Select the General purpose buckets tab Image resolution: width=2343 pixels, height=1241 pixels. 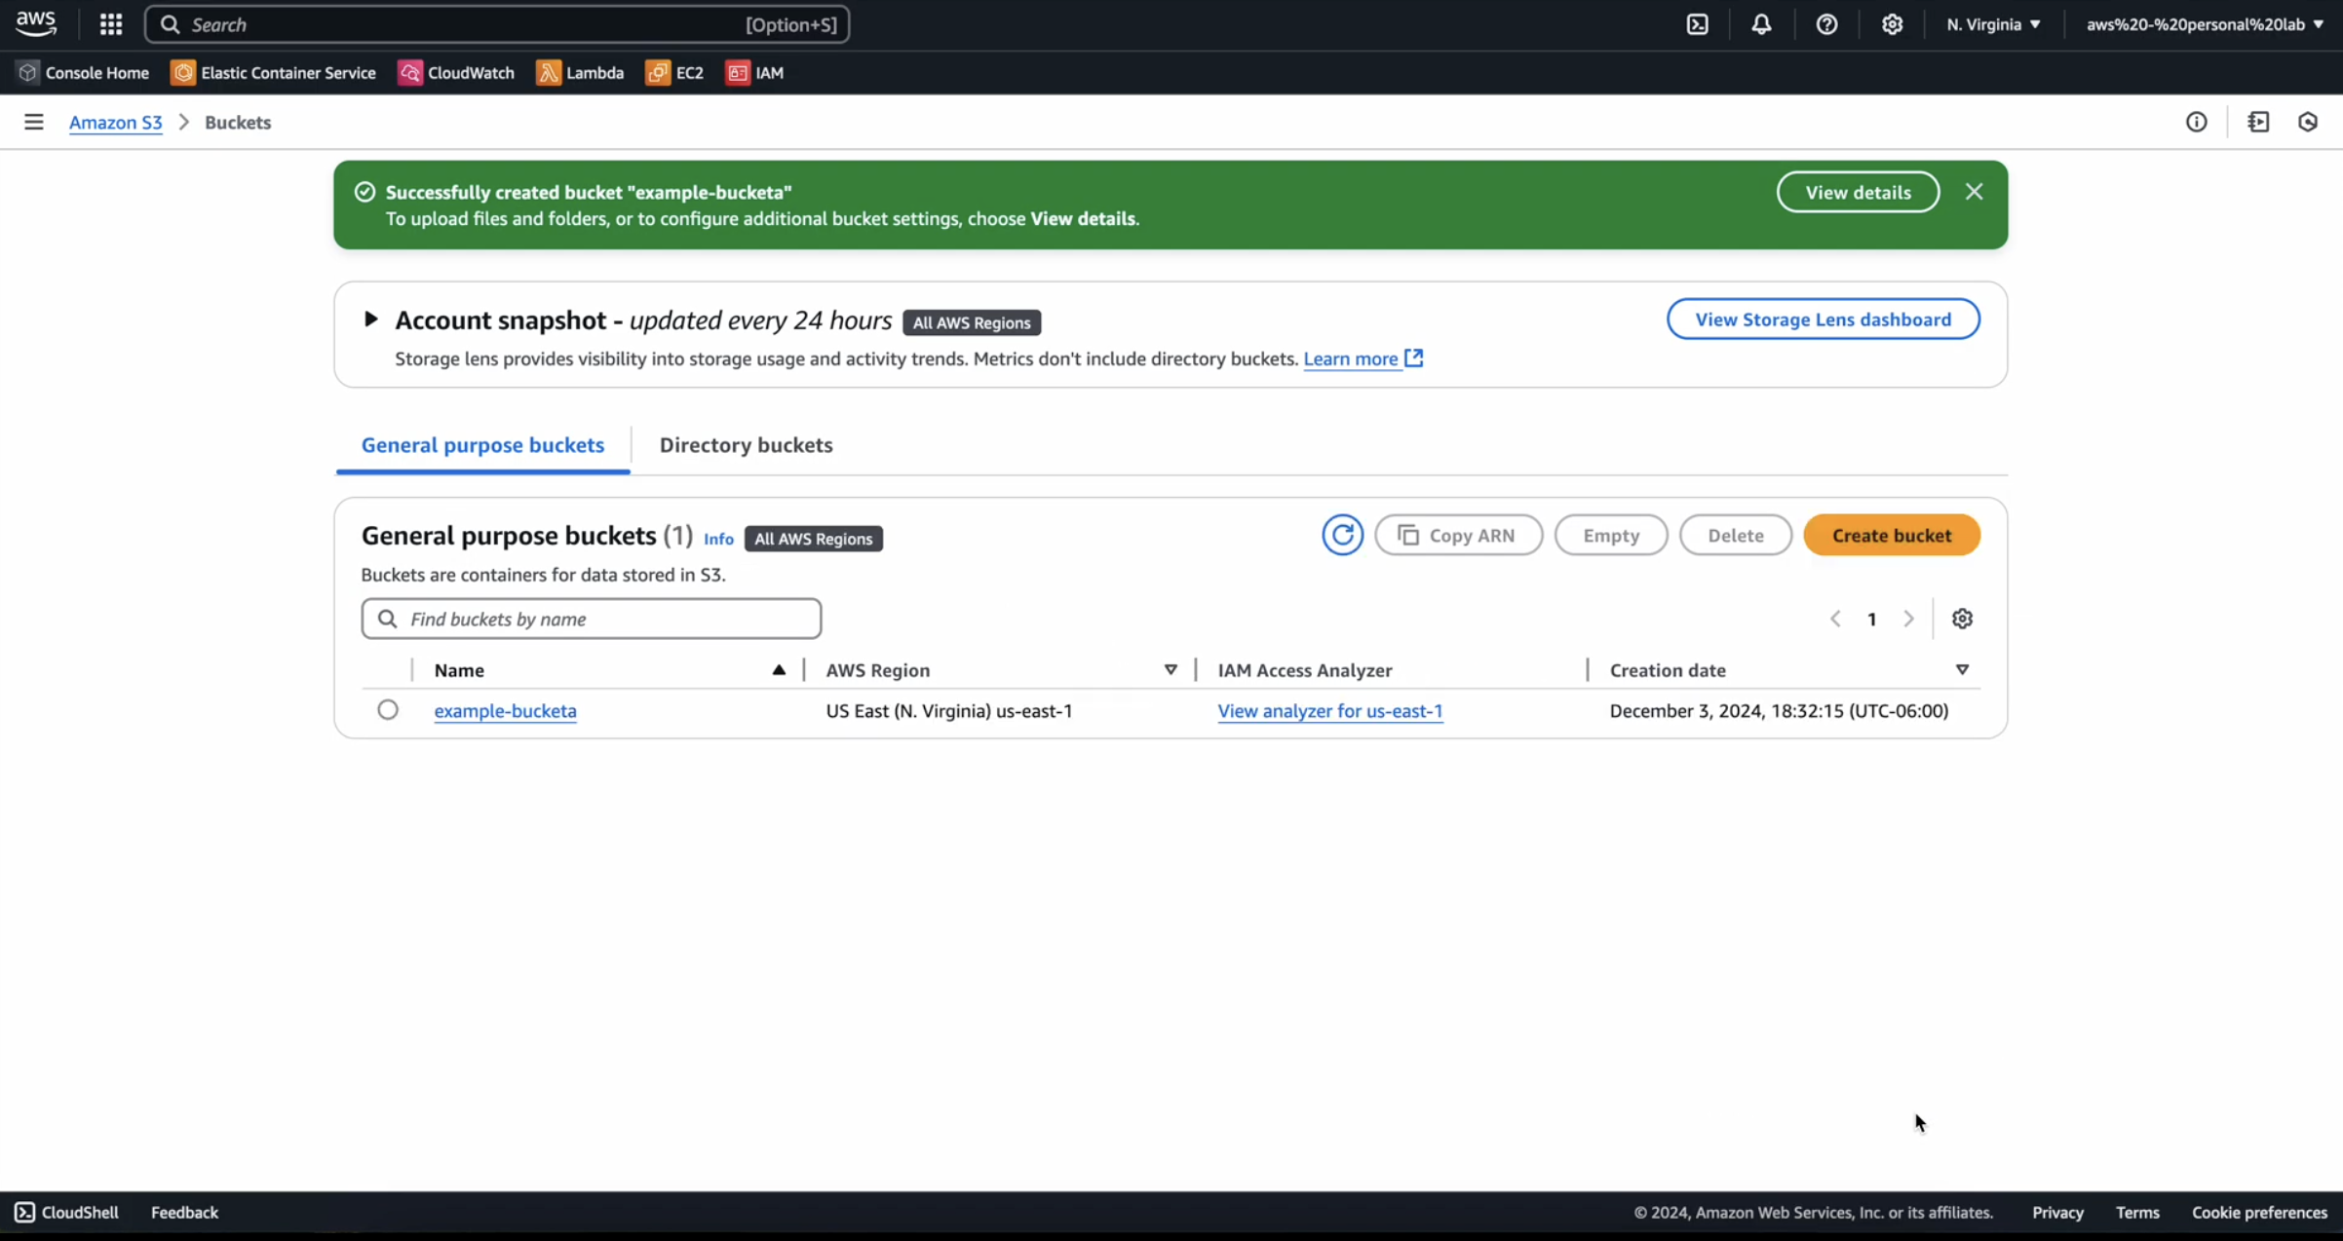482,445
